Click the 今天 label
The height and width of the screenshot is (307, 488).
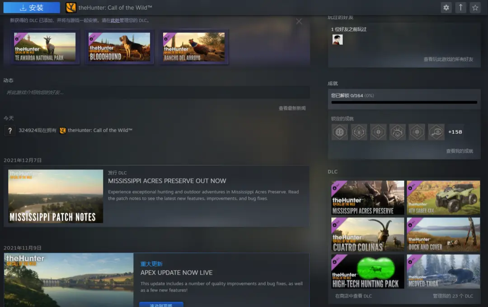click(9, 118)
